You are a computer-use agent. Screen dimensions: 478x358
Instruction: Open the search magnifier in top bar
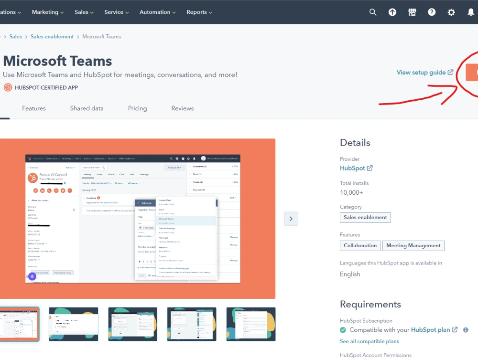click(x=372, y=12)
